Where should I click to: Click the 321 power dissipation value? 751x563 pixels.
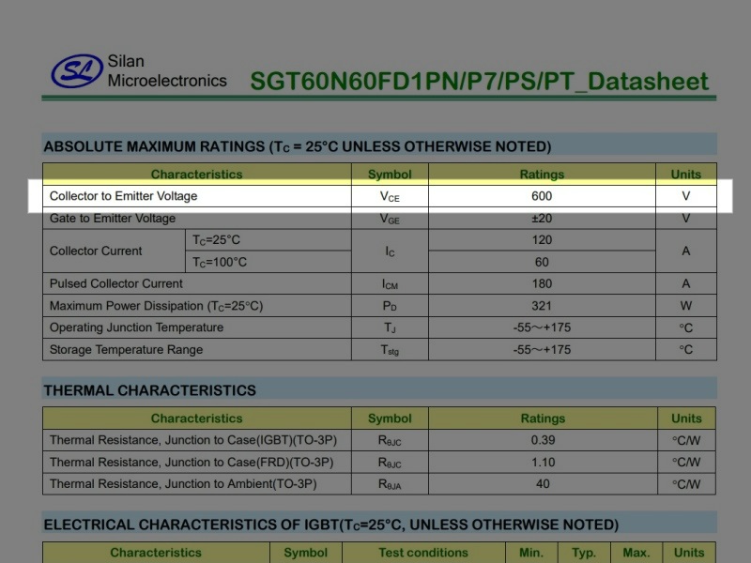point(542,306)
